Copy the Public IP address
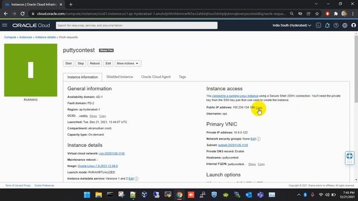 tap(259, 107)
